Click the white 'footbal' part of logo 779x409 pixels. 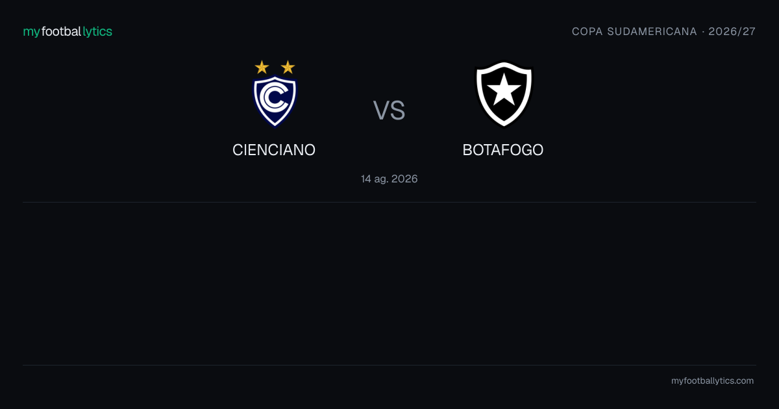point(62,32)
